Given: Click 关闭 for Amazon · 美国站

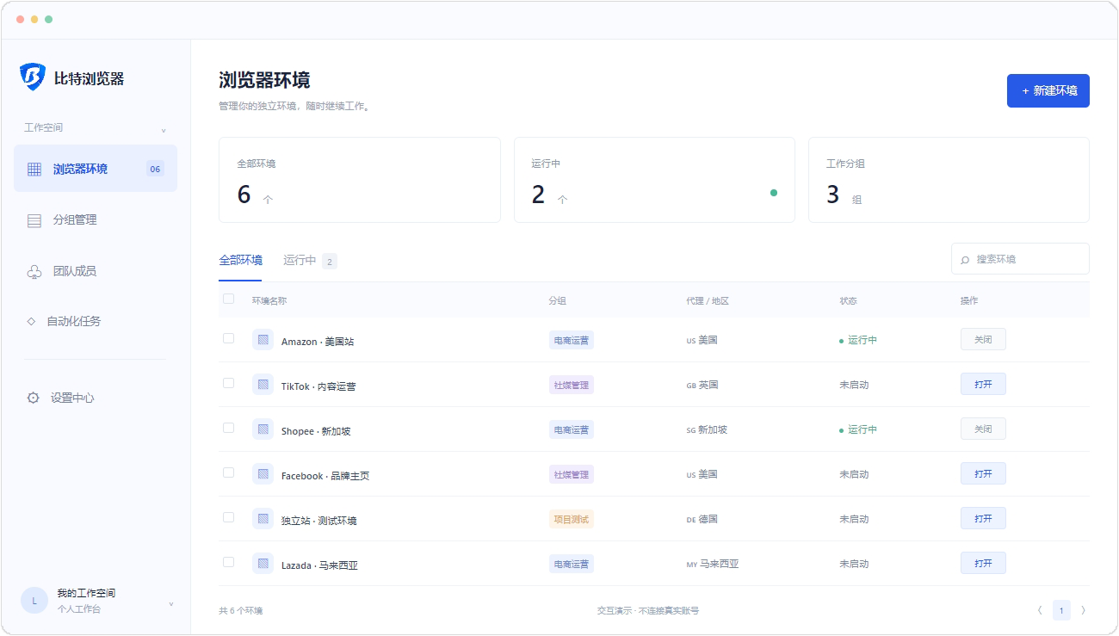Looking at the screenshot, I should [983, 339].
